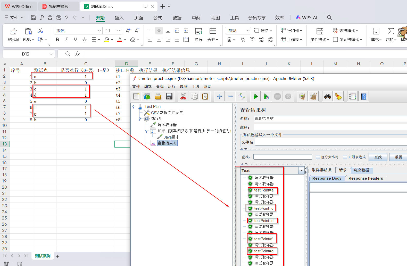This screenshot has width=407, height=266.
Task: Click JMeter Open file folder icon
Action: 158,96
